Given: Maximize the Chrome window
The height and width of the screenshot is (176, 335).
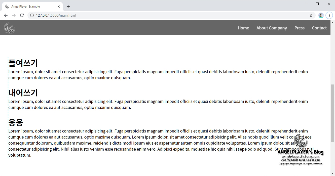Looking at the screenshot, I should (x=317, y=4).
